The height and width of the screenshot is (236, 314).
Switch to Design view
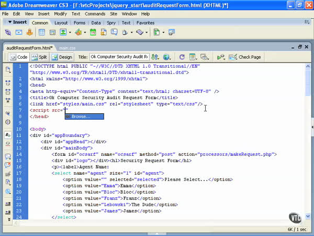(x=62, y=57)
